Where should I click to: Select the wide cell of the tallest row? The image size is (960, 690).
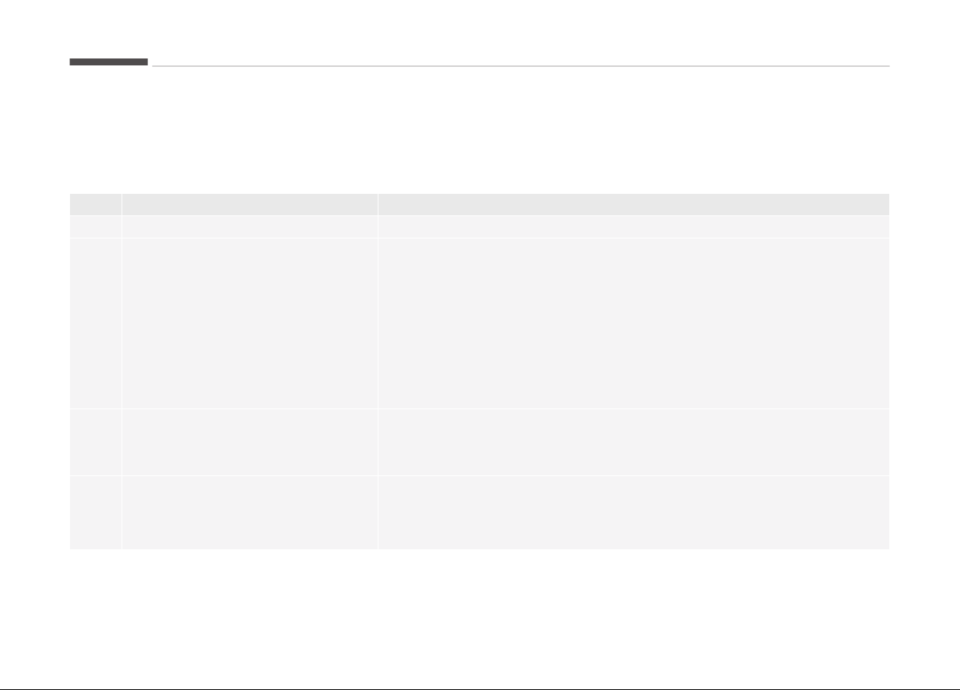[634, 323]
